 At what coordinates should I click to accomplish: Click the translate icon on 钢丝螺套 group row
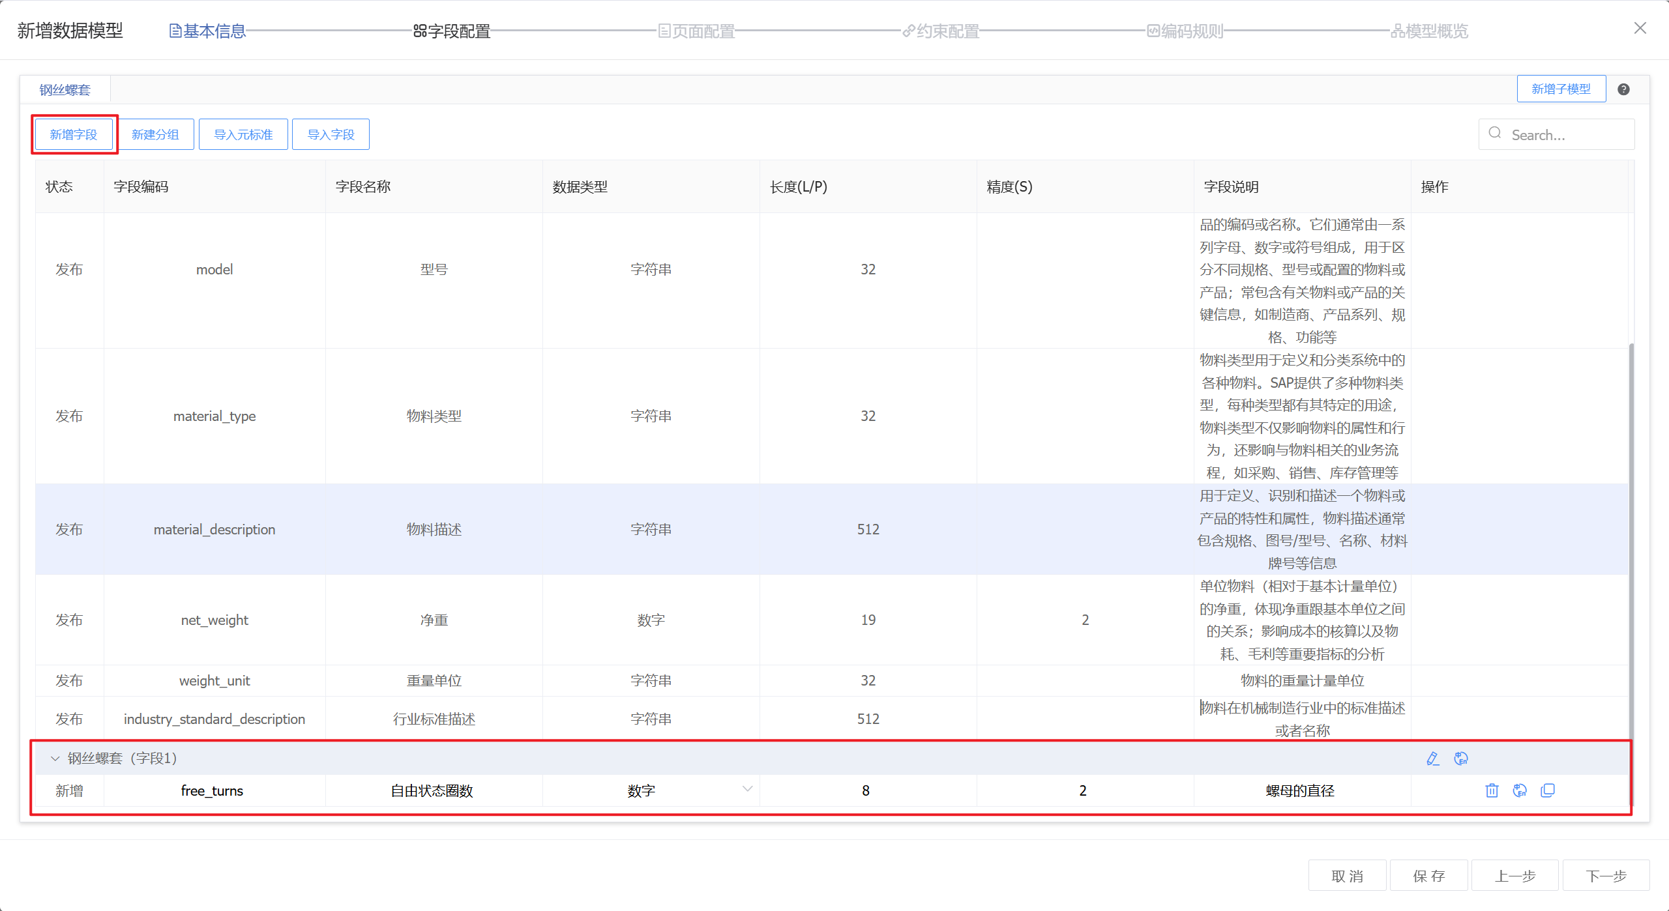click(x=1461, y=759)
